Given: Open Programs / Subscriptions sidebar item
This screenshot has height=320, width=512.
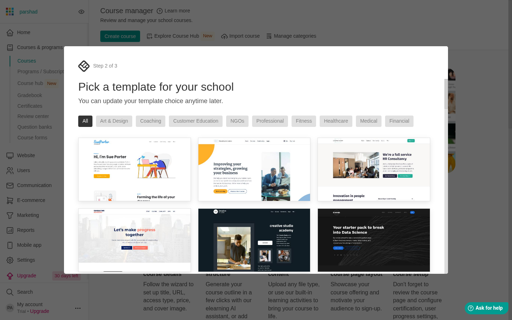Looking at the screenshot, I should pyautogui.click(x=41, y=71).
